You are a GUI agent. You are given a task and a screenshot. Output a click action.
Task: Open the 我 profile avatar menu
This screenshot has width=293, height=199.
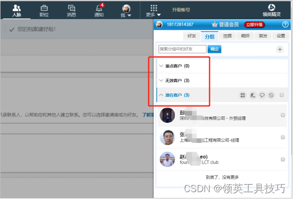126,11
